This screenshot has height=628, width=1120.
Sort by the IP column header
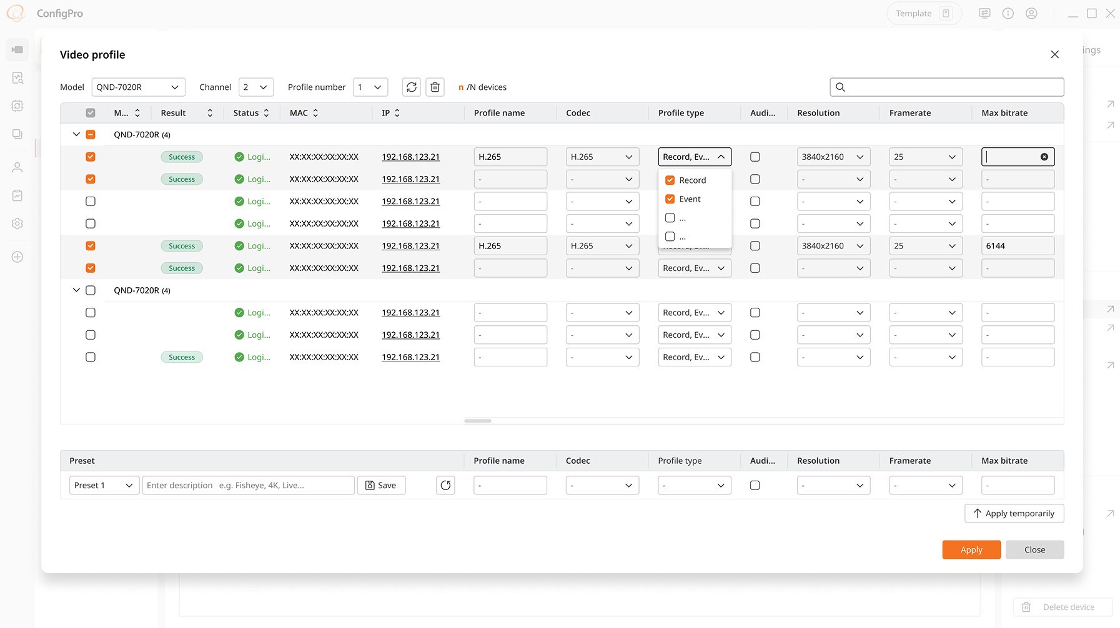(390, 113)
